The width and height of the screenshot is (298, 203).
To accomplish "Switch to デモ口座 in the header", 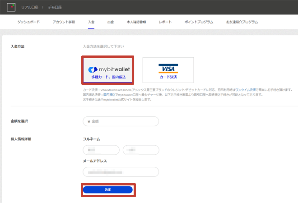I will (x=55, y=7).
